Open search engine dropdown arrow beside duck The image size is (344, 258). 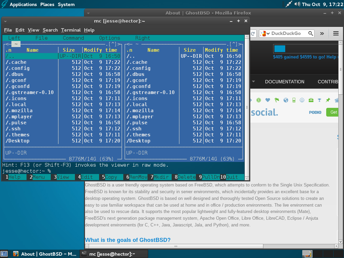268,34
